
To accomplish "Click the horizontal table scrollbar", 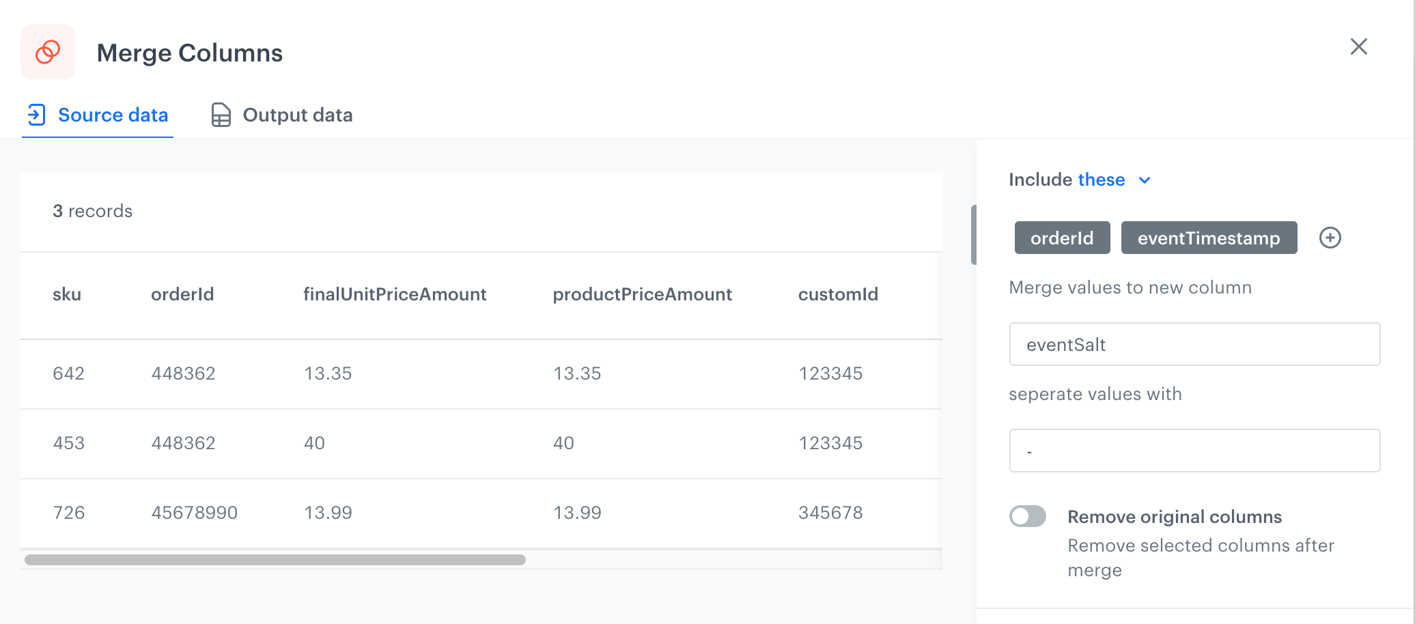I will (275, 560).
